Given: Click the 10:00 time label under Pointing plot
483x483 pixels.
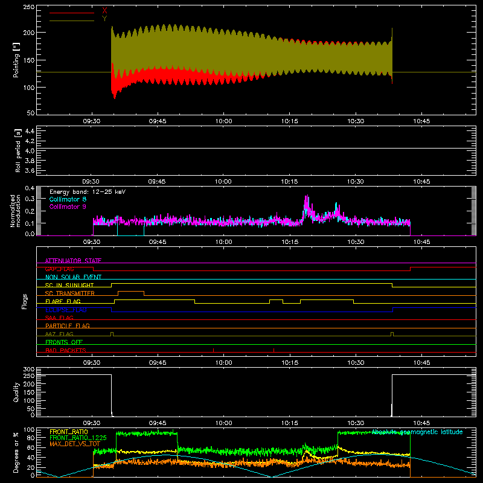Looking at the screenshot, I should tap(223, 121).
